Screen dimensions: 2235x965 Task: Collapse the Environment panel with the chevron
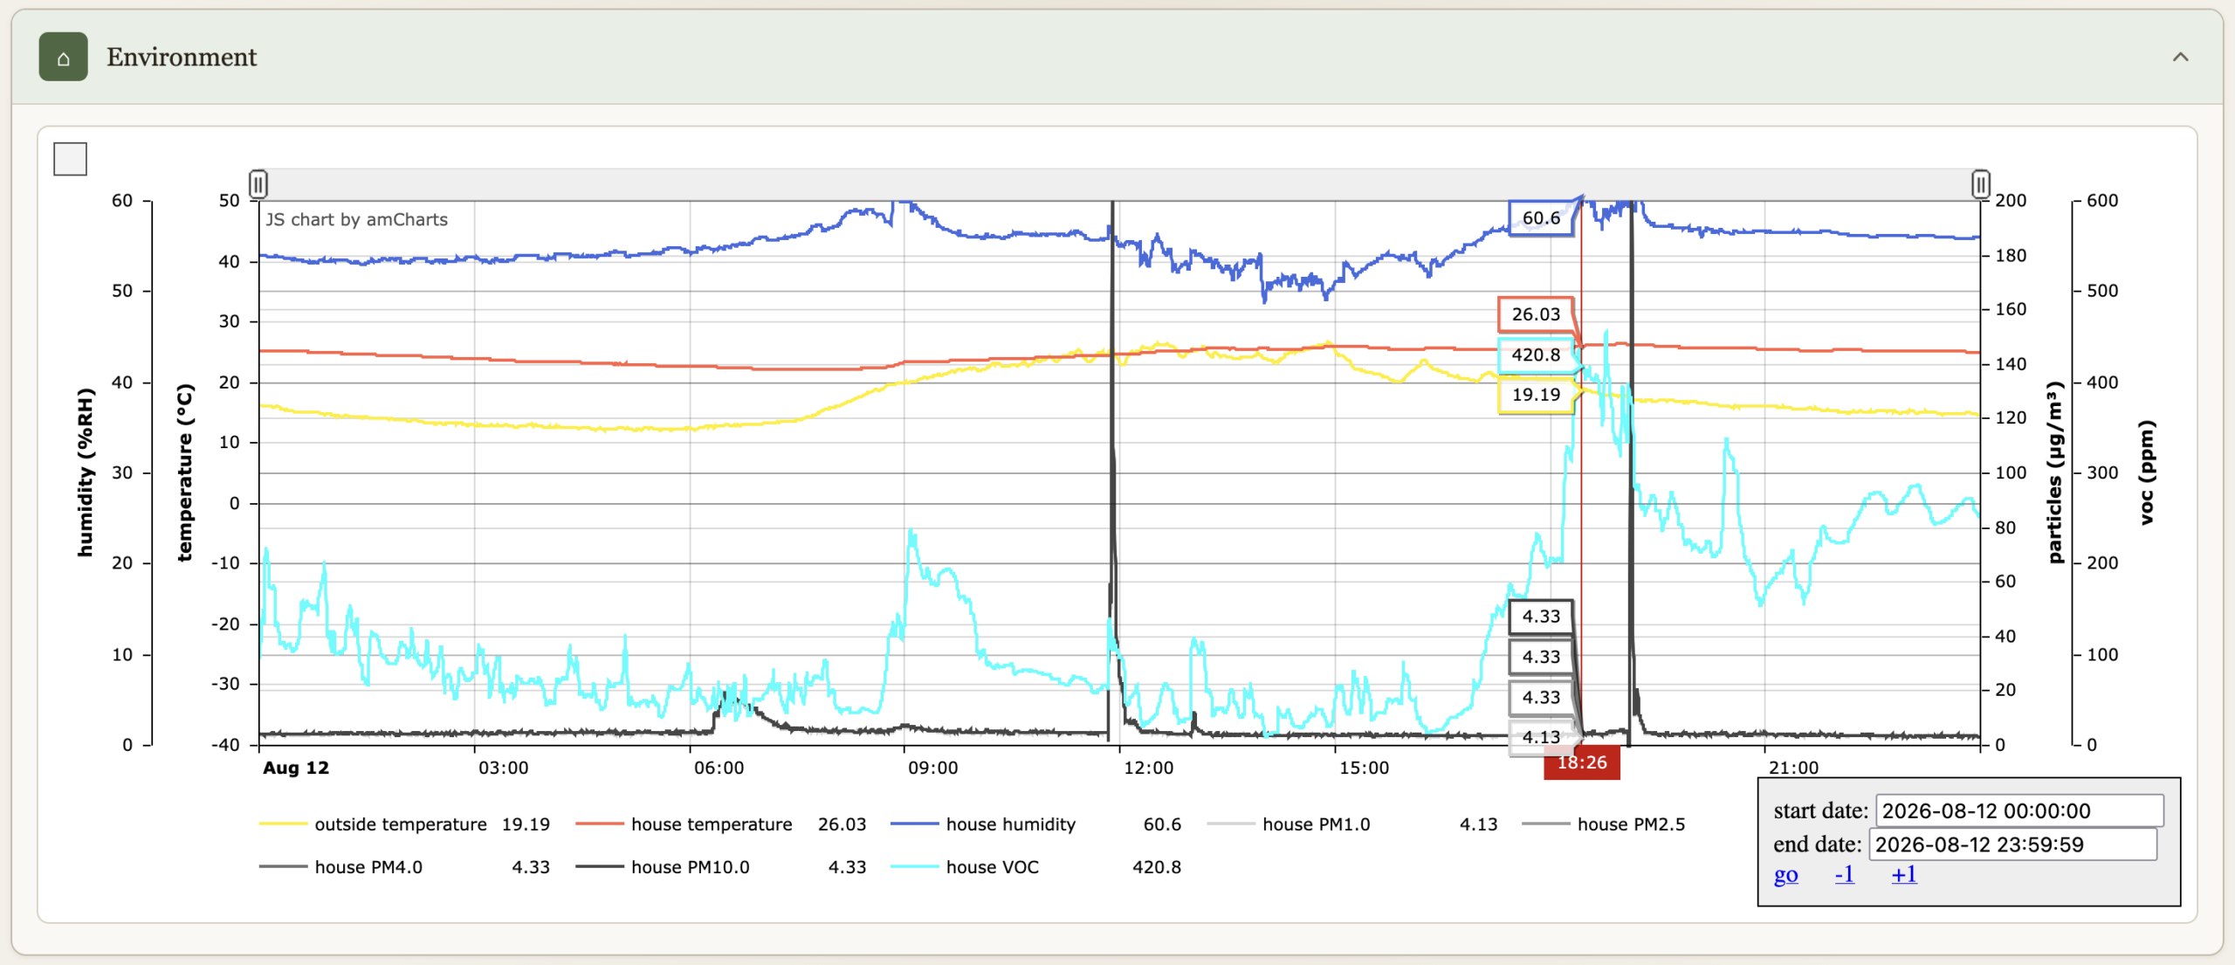(2180, 57)
